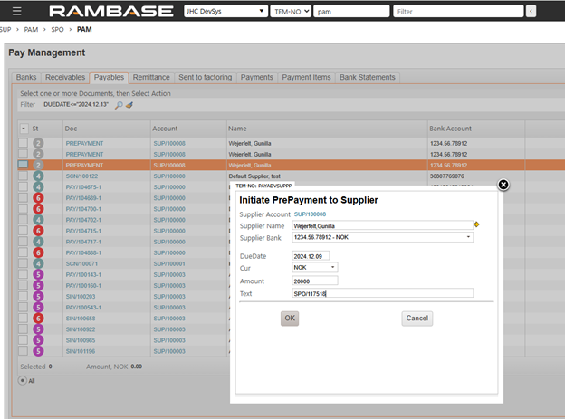Close the Initiate PrePayment popup with the X icon
The image size is (565, 419).
tap(503, 185)
